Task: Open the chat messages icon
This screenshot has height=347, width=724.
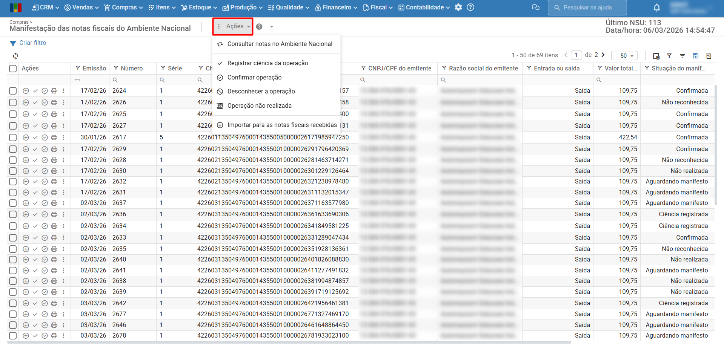Action: point(535,8)
